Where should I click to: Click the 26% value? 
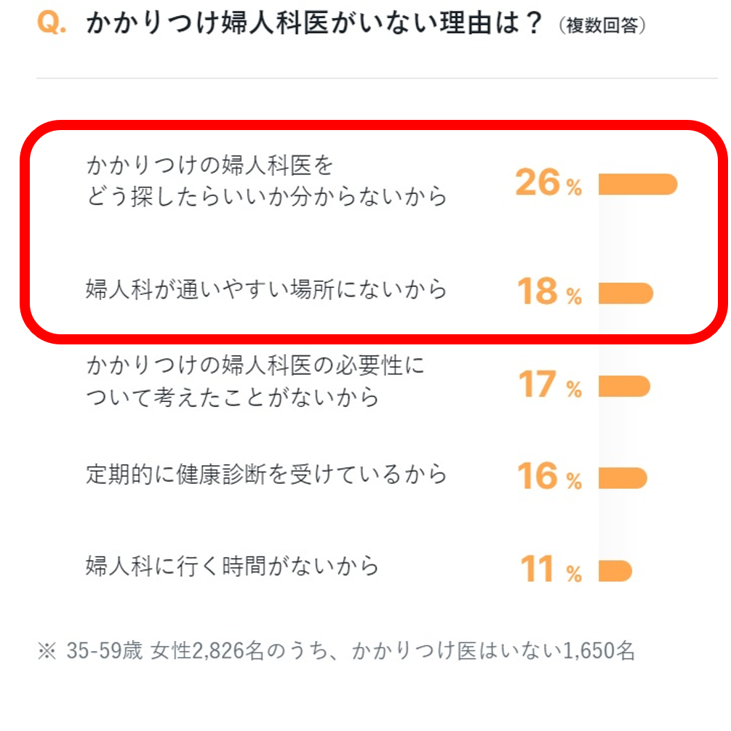tap(549, 184)
